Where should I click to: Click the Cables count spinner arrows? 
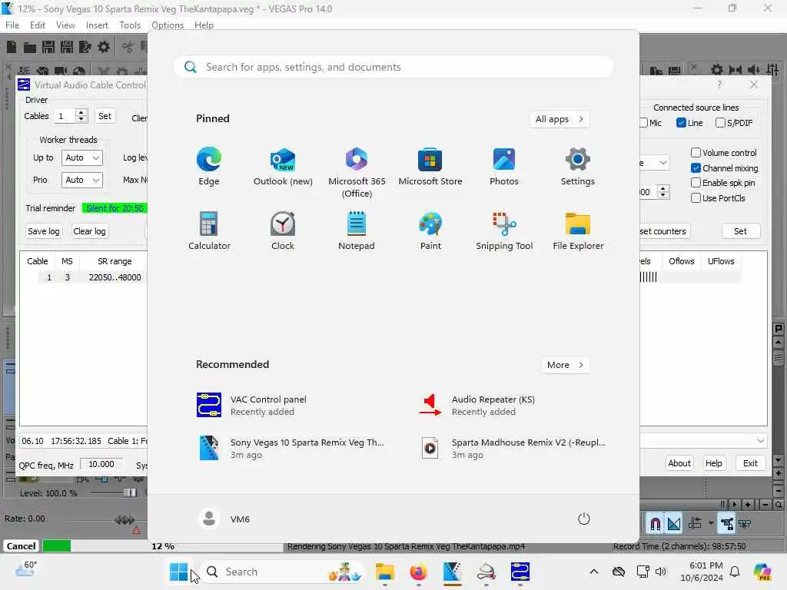(x=81, y=116)
